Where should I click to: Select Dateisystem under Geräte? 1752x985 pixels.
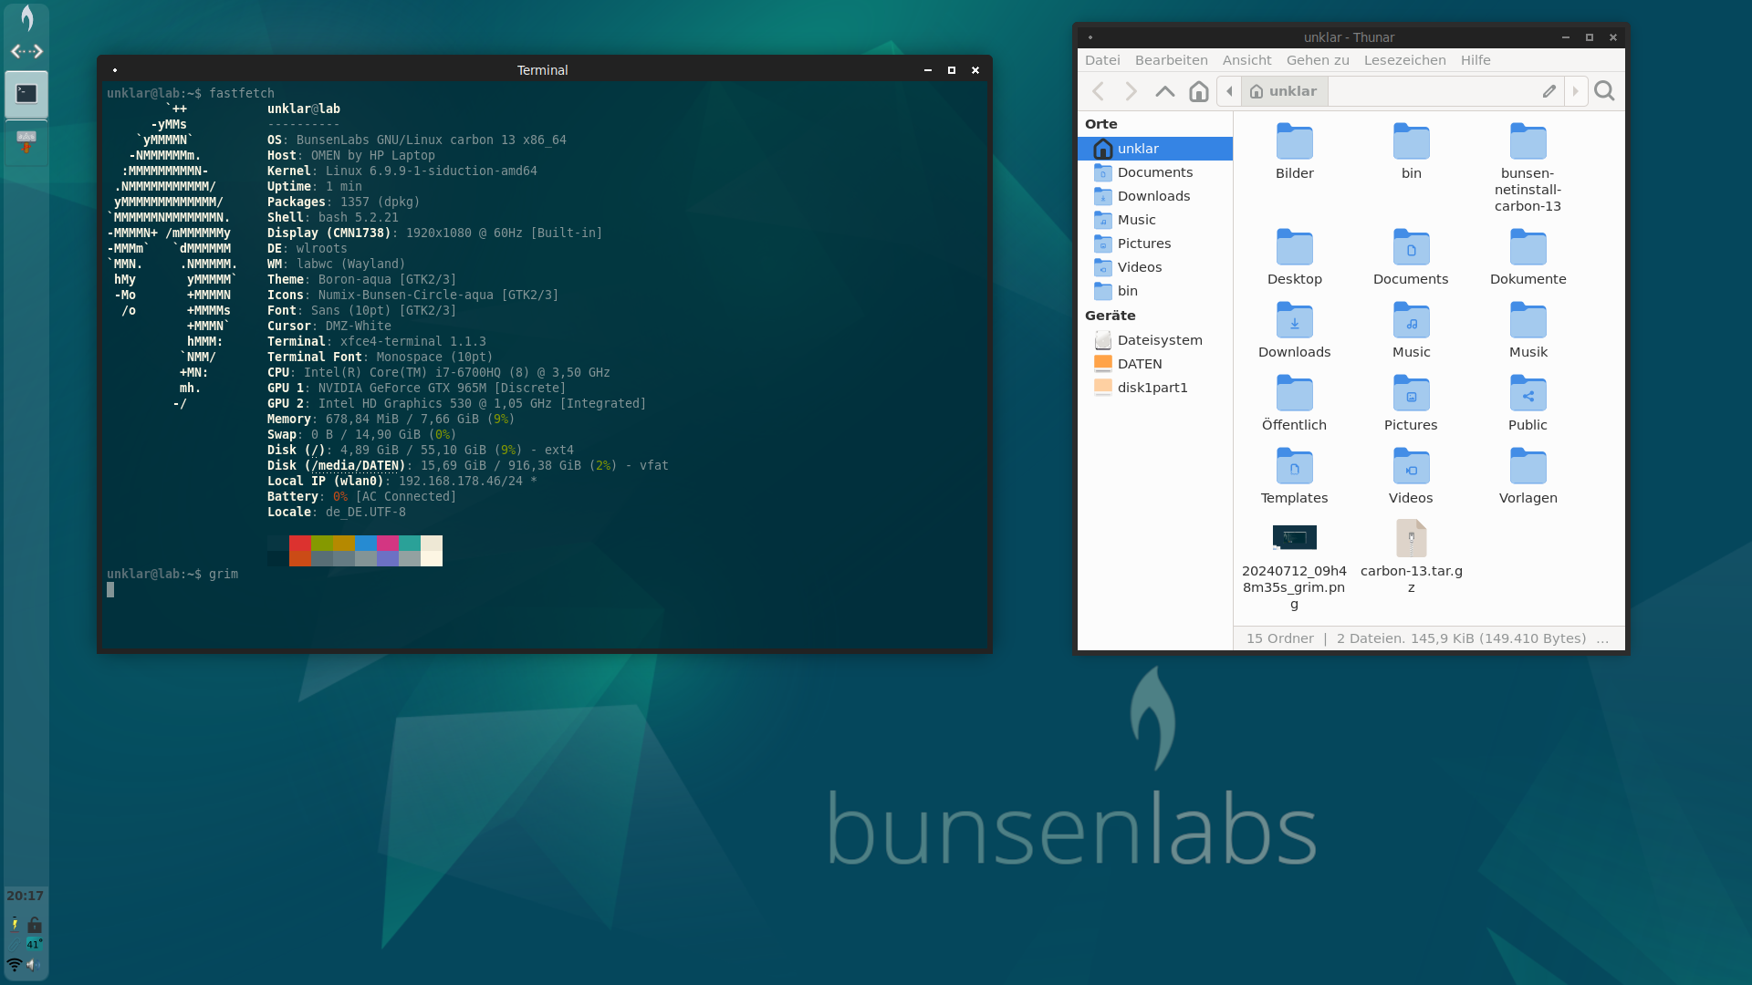1155,340
